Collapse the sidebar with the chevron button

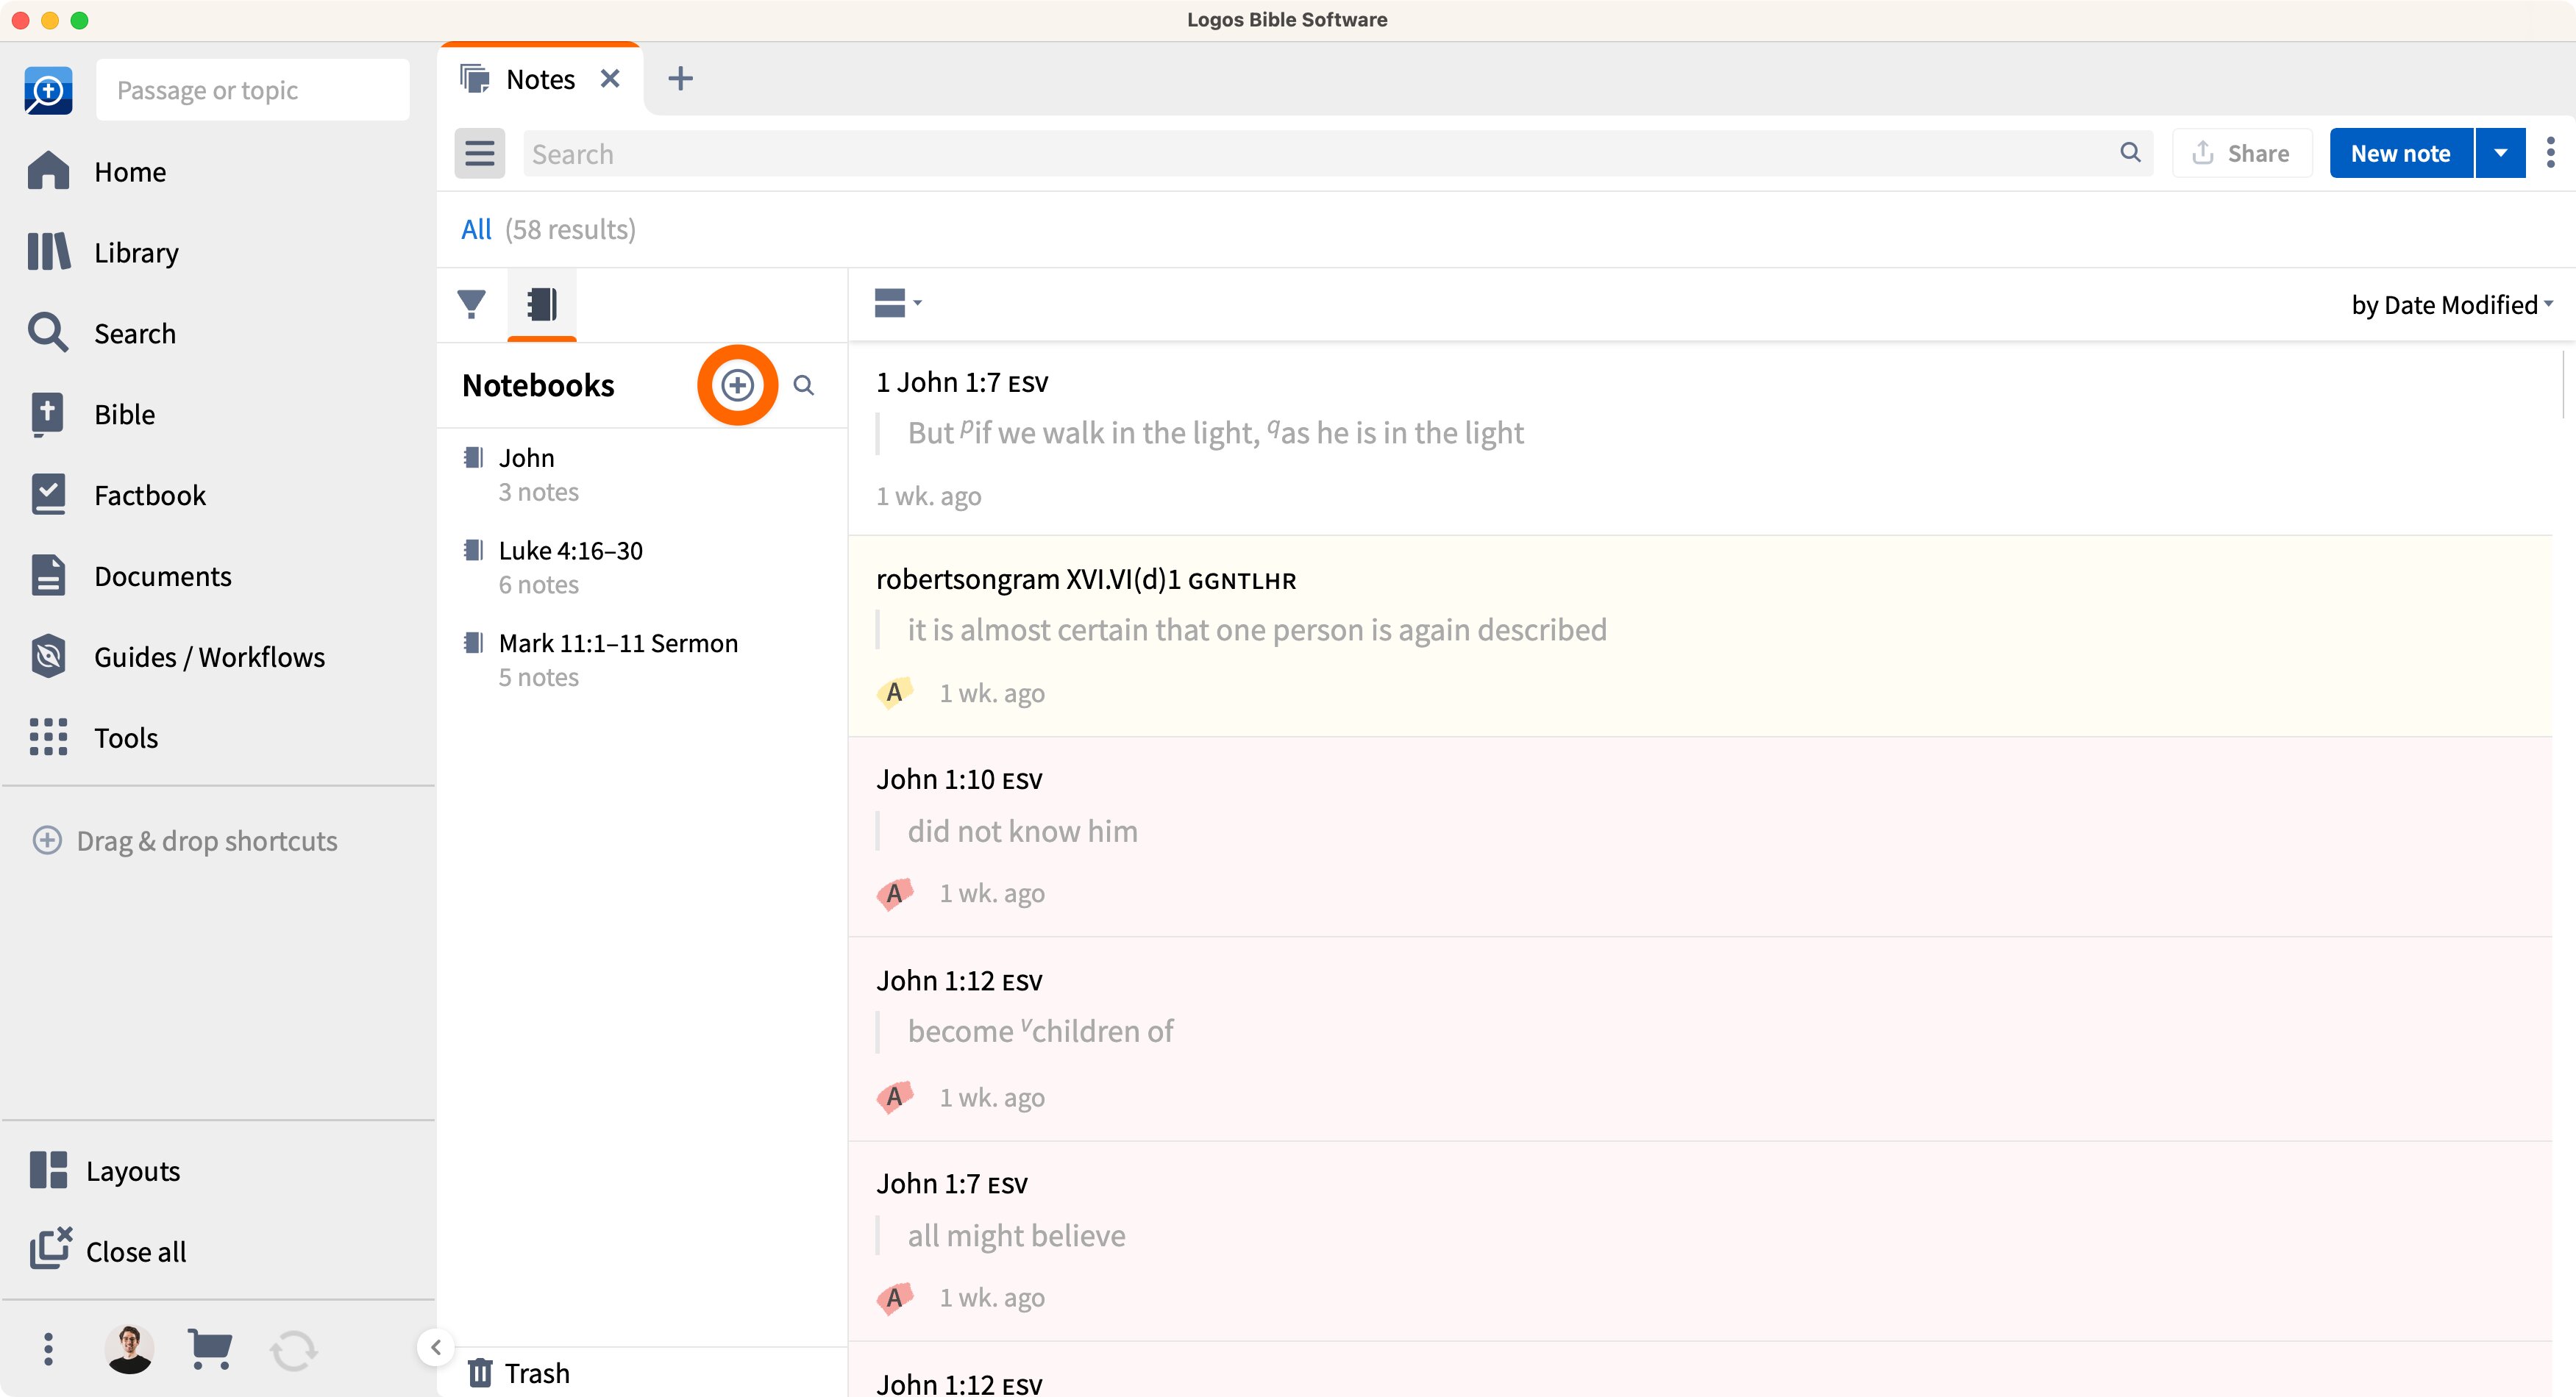[436, 1347]
